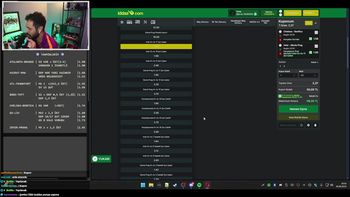
Task: Select the Tek Maç filter icon
Action: tap(138, 22)
